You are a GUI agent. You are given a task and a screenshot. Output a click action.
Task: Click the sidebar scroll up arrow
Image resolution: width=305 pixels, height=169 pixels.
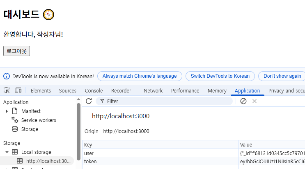(x=78, y=99)
